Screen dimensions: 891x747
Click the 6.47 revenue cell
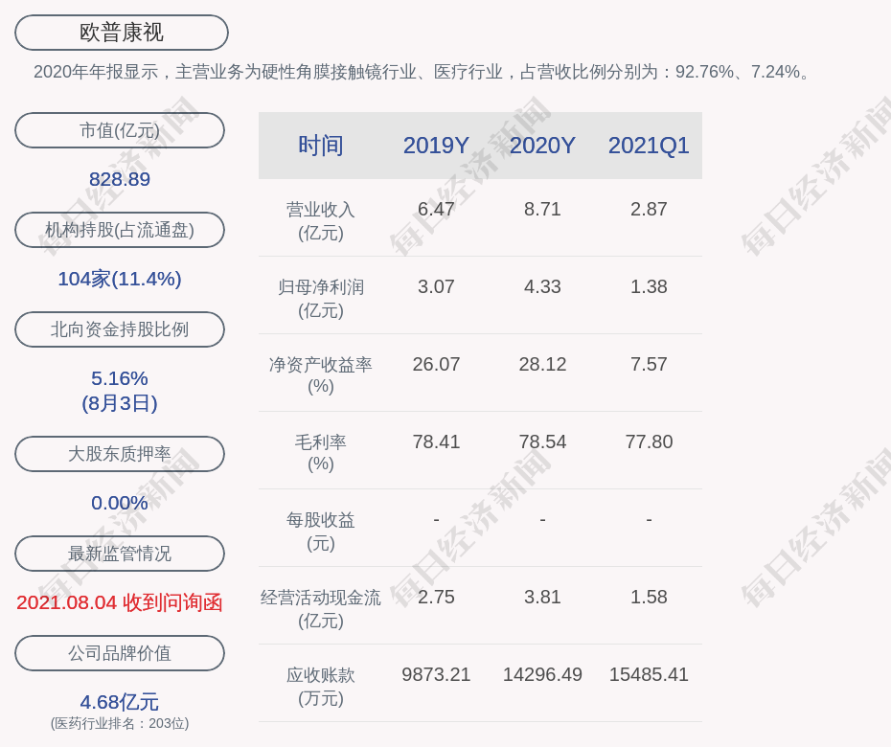pos(436,209)
